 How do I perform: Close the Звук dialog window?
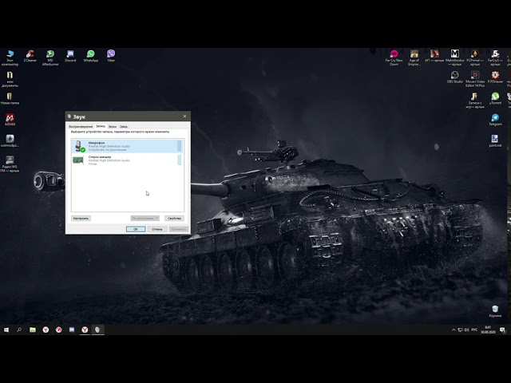(x=184, y=116)
